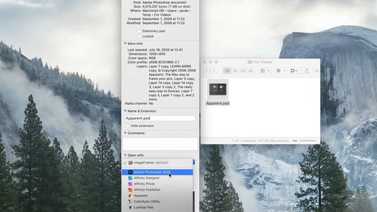Choose Luminar Flex from Open with list
Image resolution: width=377 pixels, height=212 pixels.
coord(157,207)
